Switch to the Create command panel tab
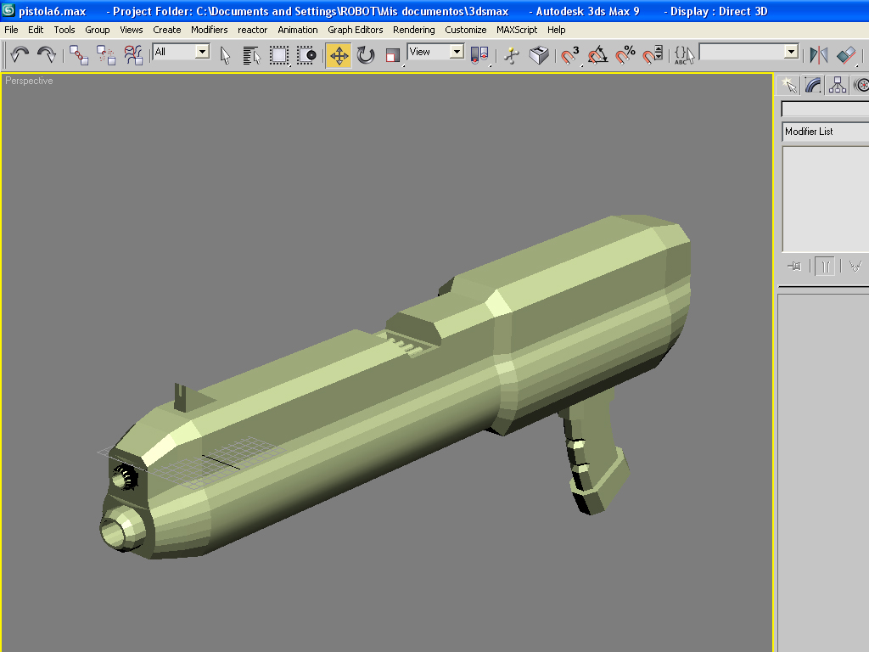This screenshot has height=652, width=869. (788, 85)
